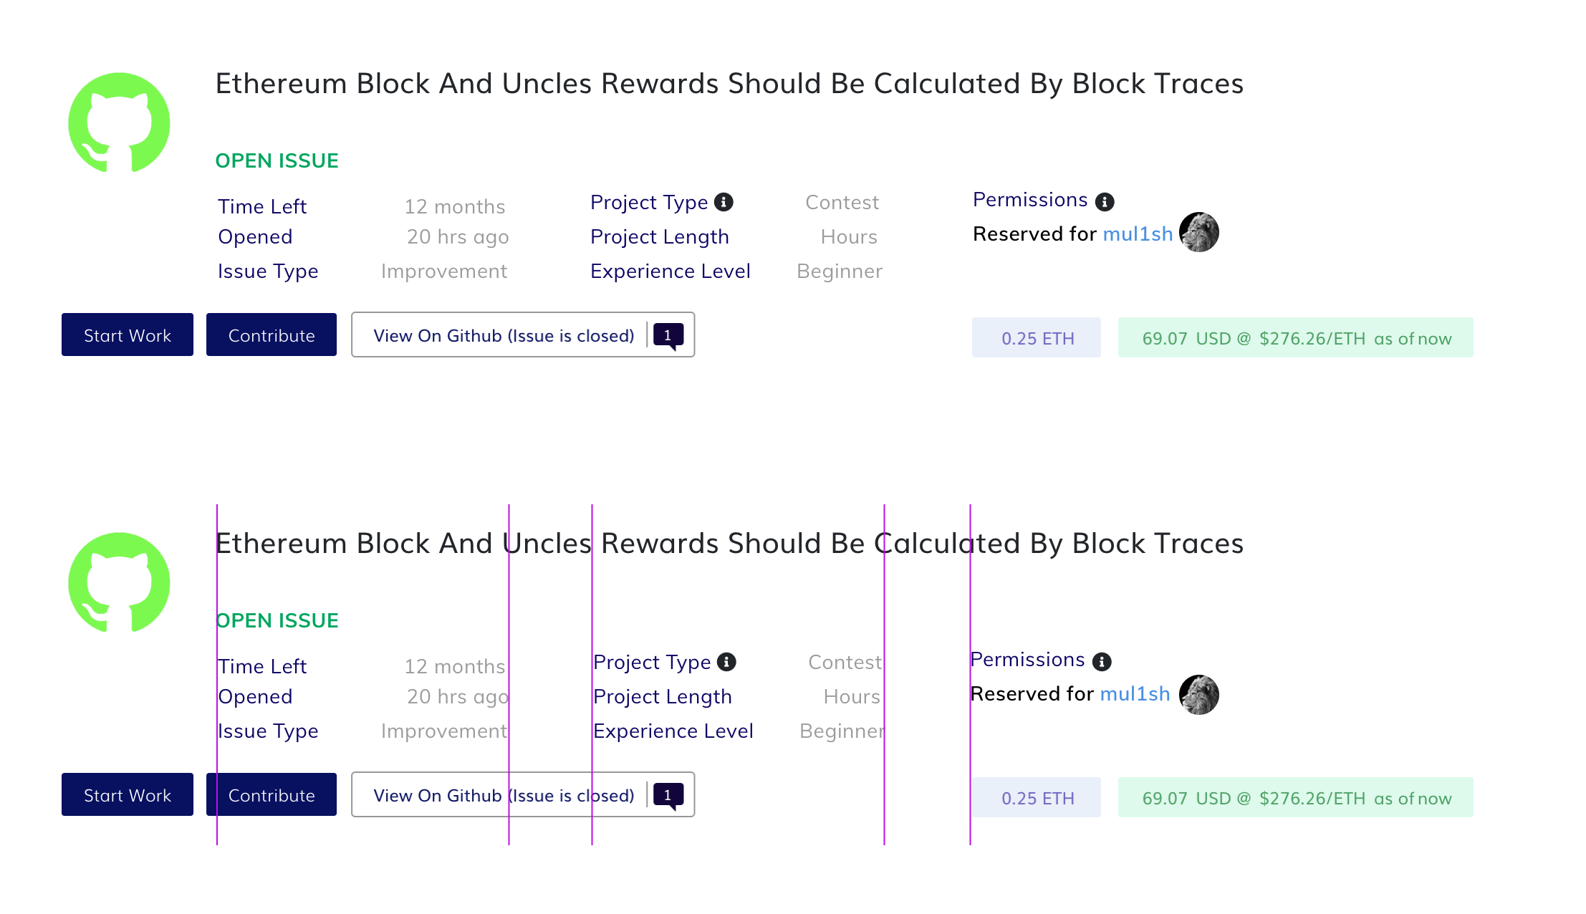Click mul1sh's lion avatar on the top card

[1198, 232]
